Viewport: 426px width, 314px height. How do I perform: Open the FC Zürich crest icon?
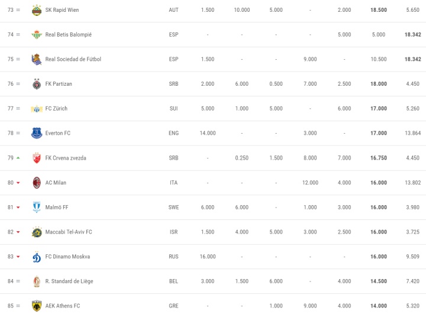[x=37, y=109]
